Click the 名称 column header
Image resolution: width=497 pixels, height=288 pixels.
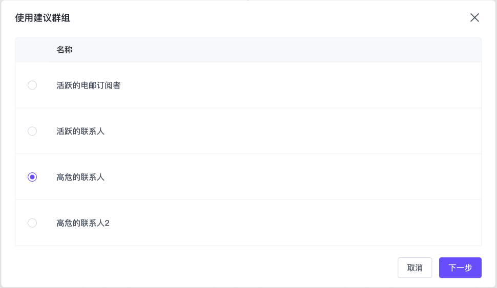tap(65, 50)
